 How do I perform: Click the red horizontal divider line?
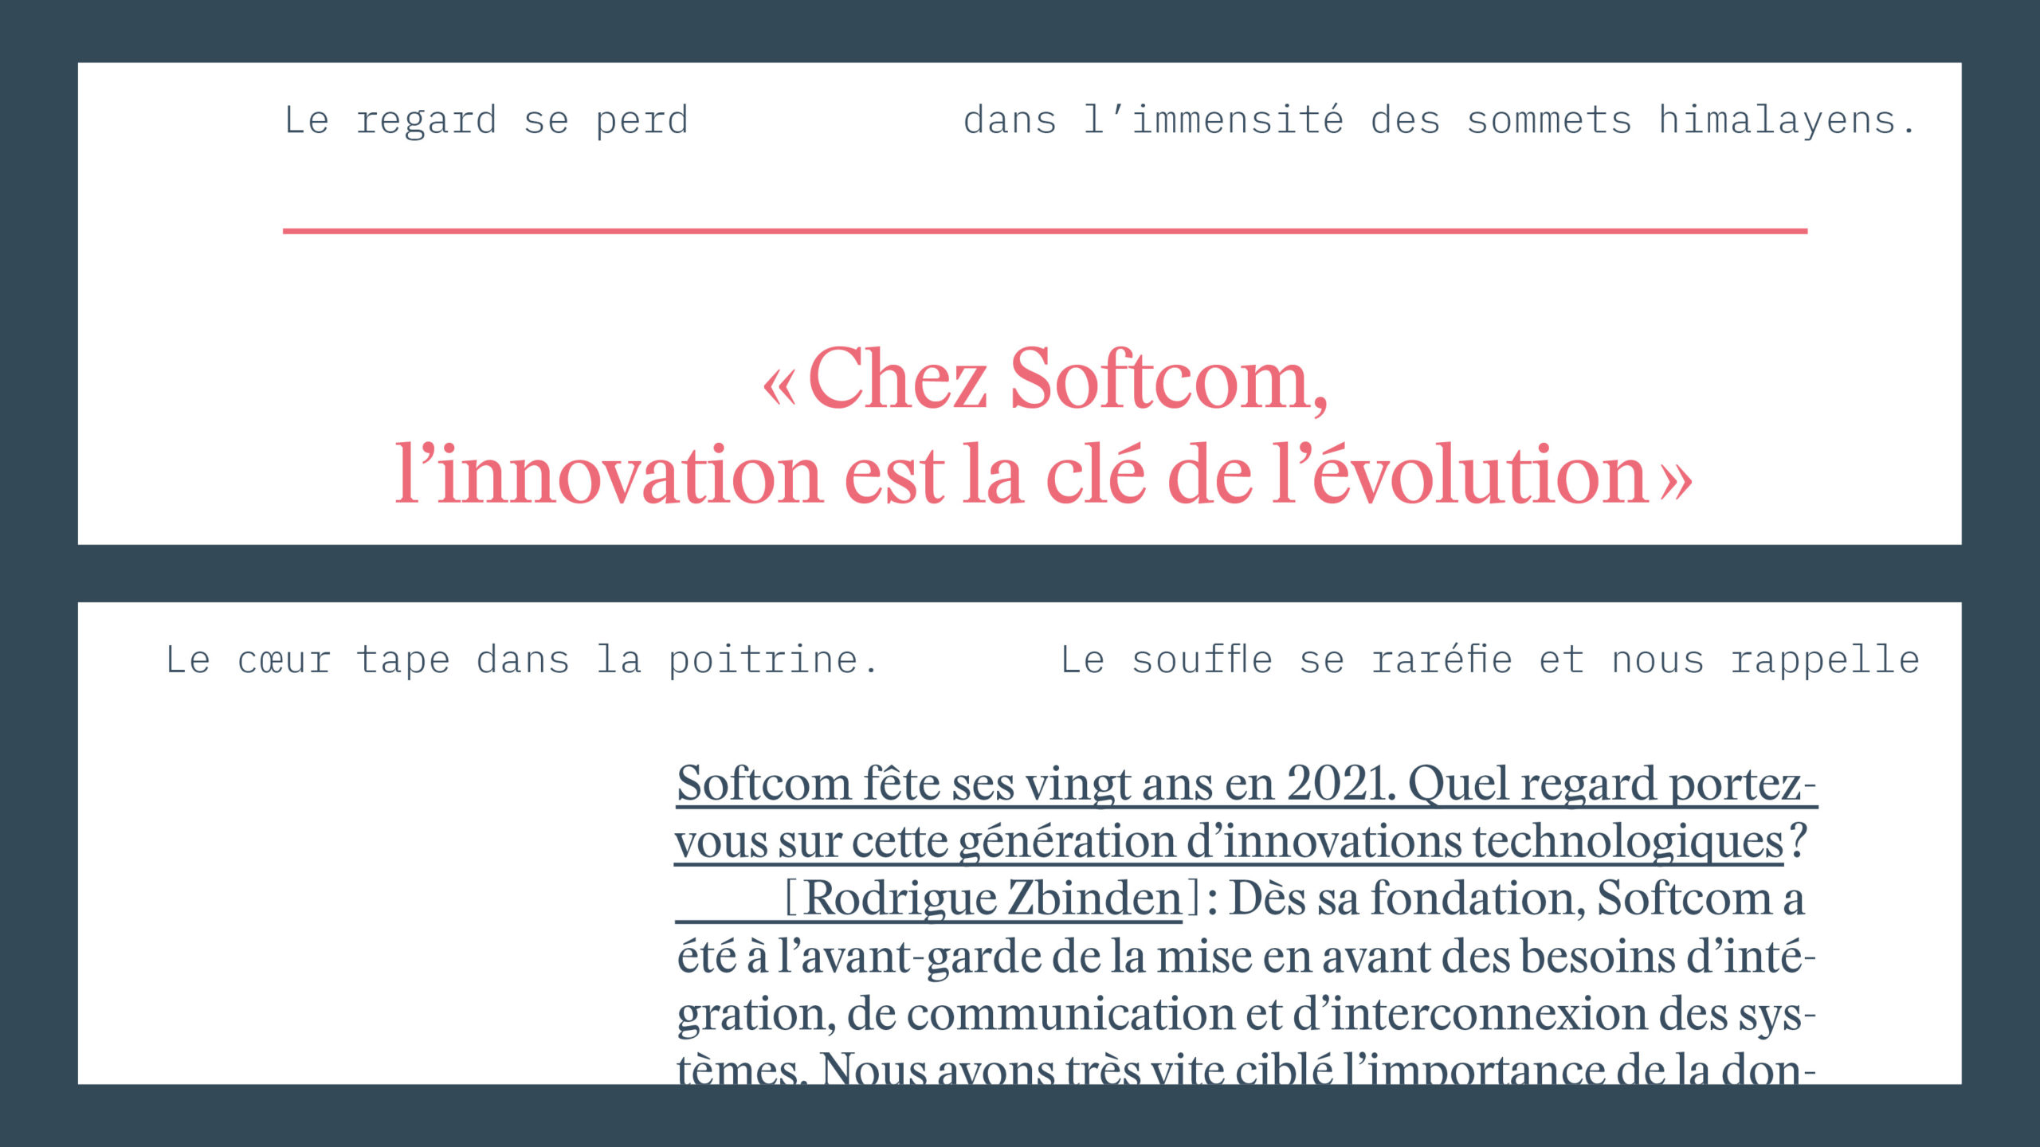(1045, 231)
